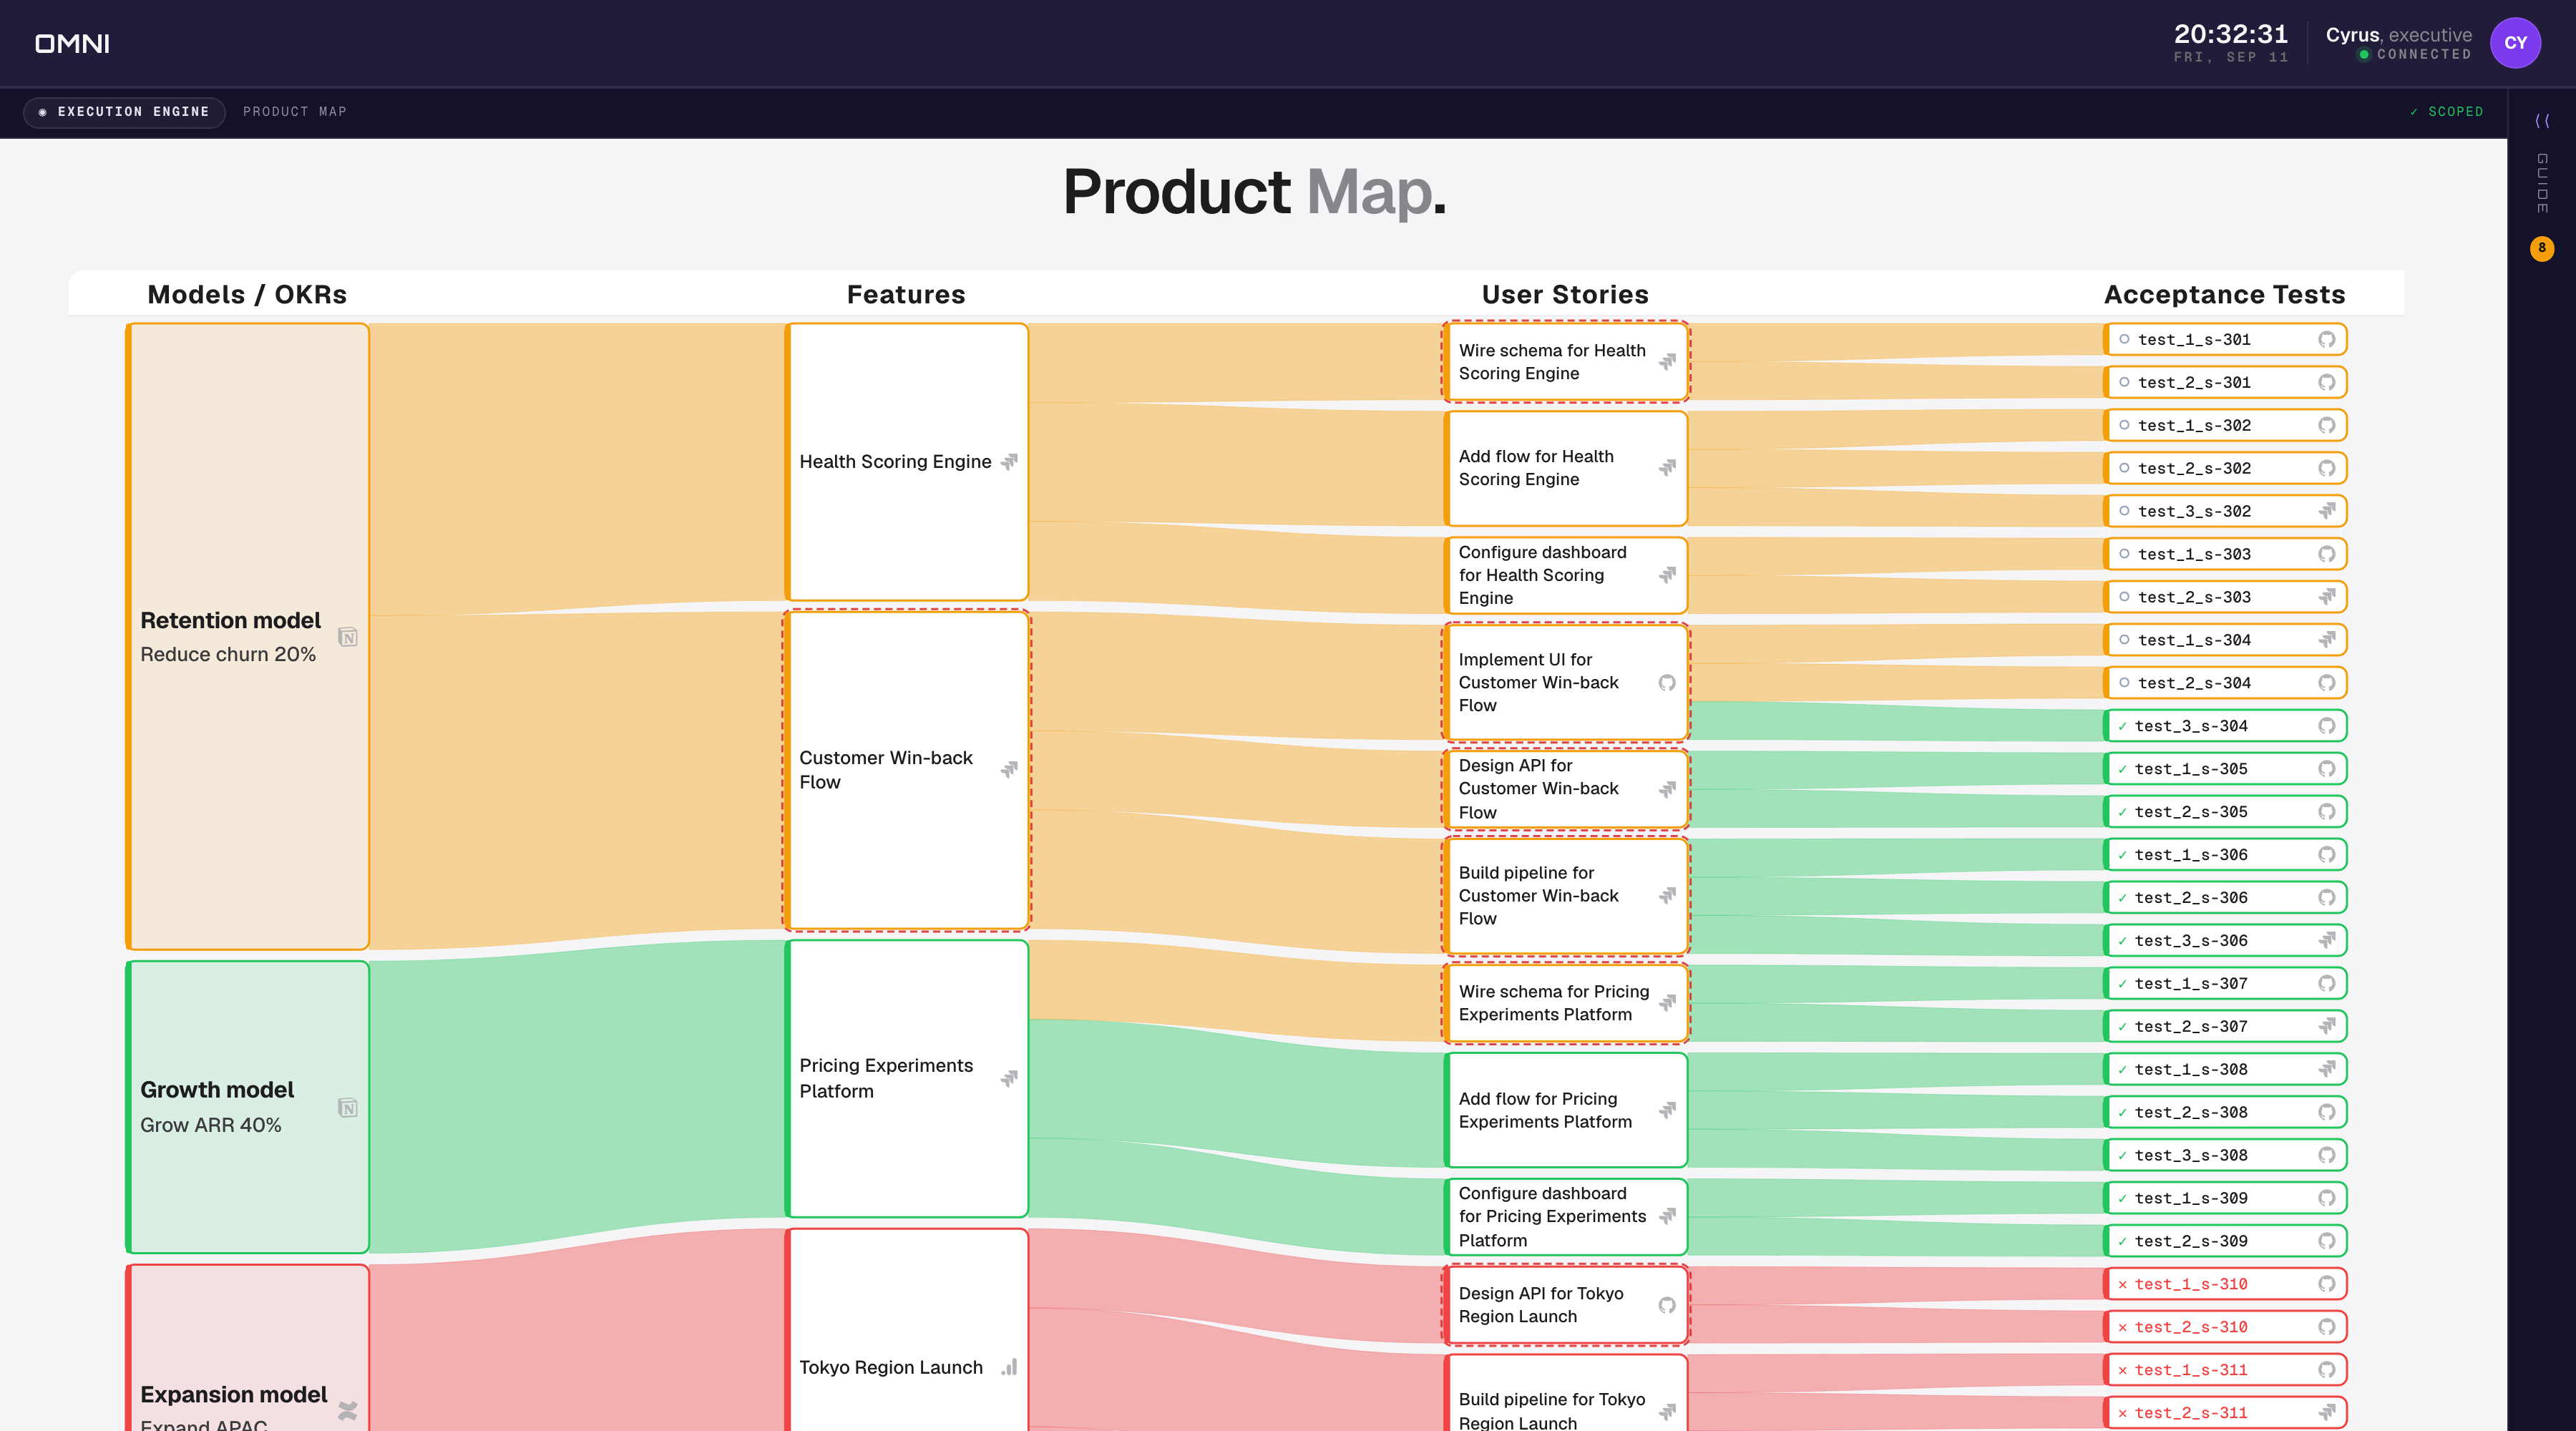Viewport: 2576px width, 1431px height.
Task: Select the test_3_s-308 passed test
Action: point(2225,1155)
